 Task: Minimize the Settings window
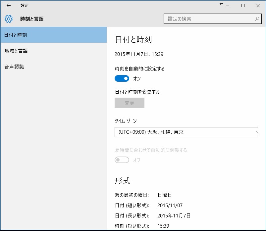[x=227, y=6]
